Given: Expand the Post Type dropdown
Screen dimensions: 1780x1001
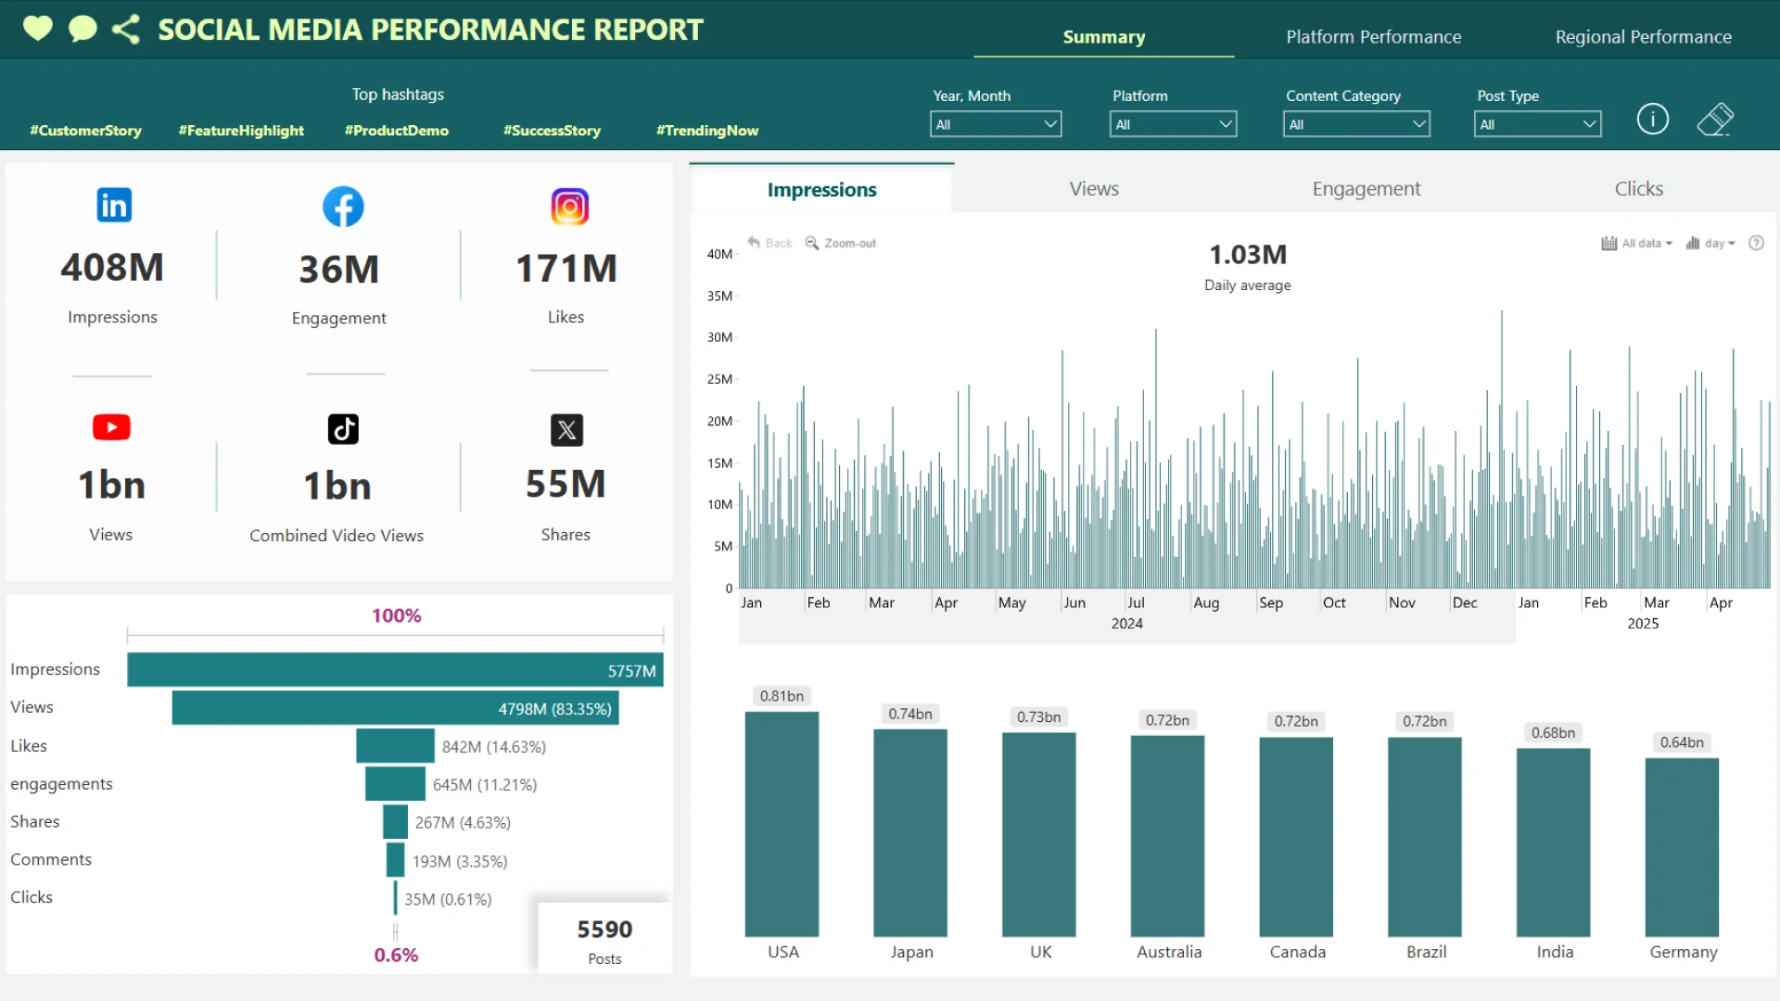Looking at the screenshot, I should 1537,124.
